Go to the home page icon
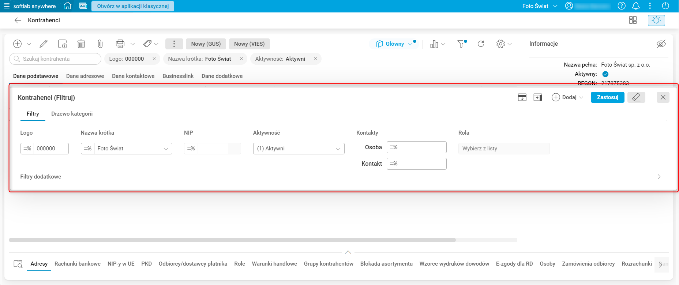679x285 pixels. pyautogui.click(x=68, y=6)
